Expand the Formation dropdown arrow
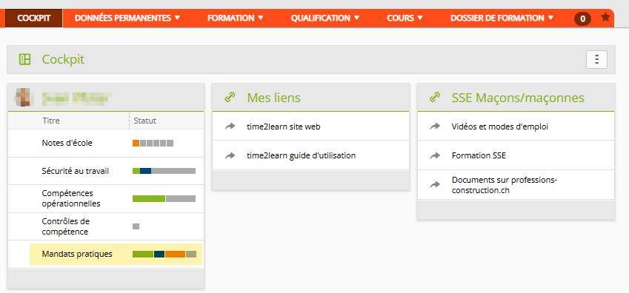Image resolution: width=629 pixels, height=293 pixels. pos(260,18)
